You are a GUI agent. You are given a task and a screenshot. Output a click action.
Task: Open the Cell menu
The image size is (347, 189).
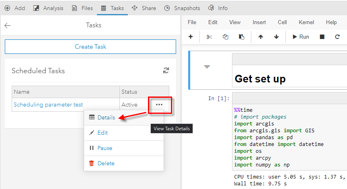282,23
